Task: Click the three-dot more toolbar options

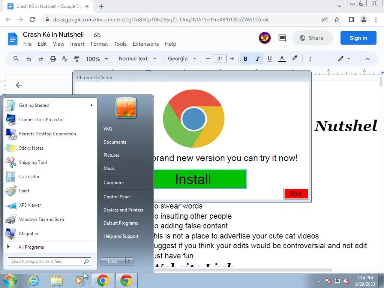Action: click(x=310, y=59)
